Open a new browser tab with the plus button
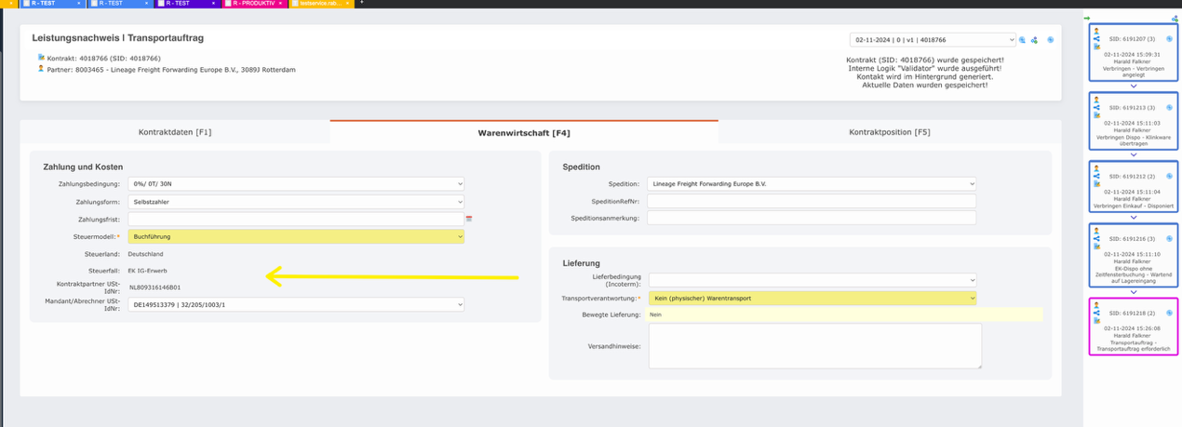The width and height of the screenshot is (1182, 427). [x=362, y=4]
